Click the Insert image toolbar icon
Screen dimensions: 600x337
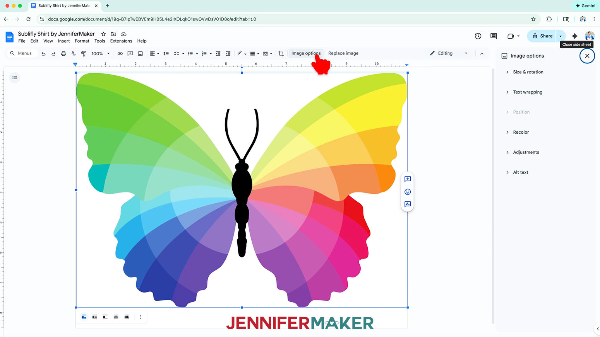140,54
